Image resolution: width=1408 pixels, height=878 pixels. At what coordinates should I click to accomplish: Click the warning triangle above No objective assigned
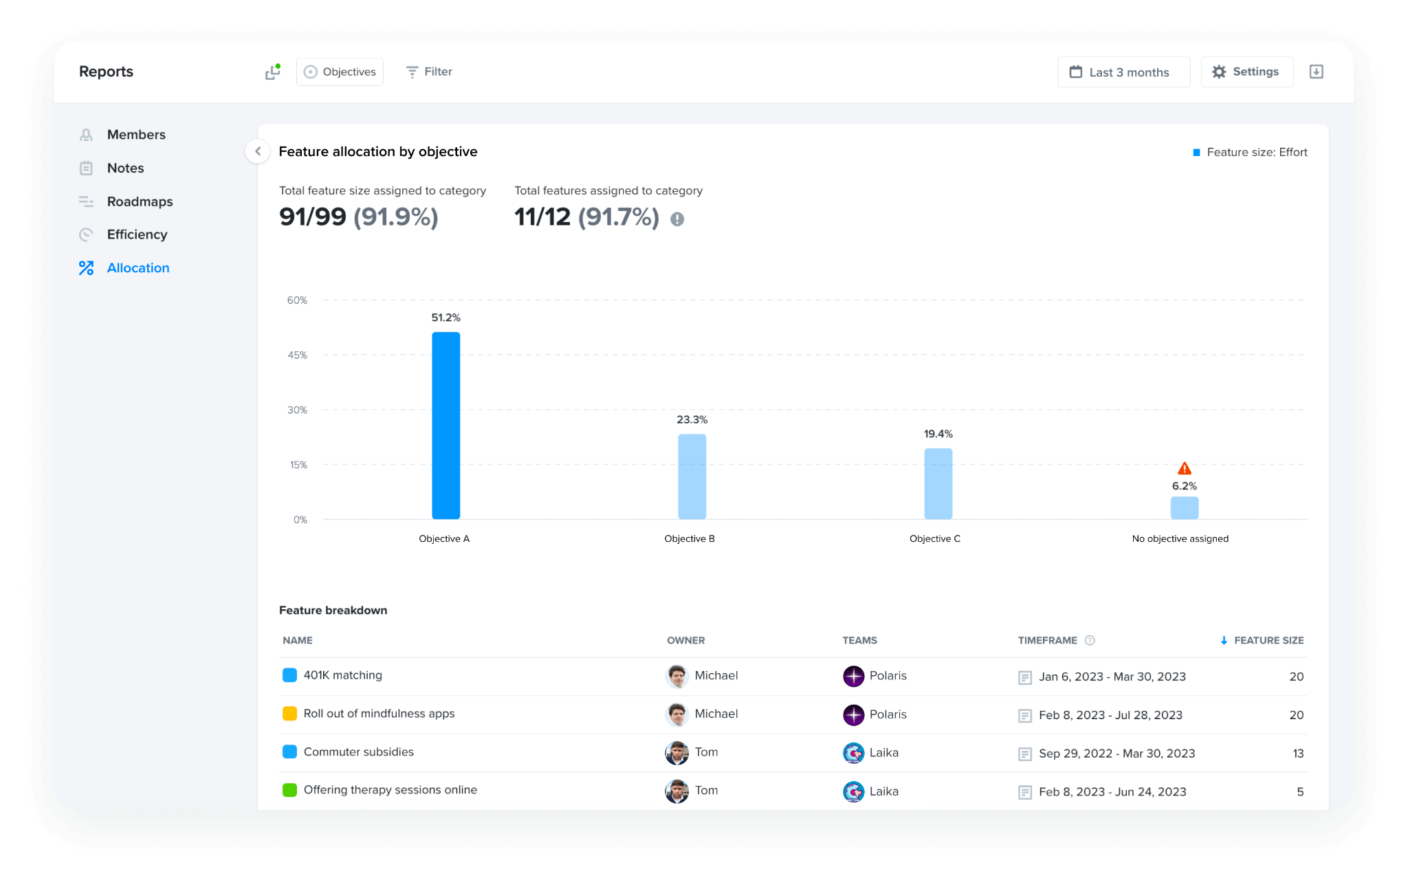coord(1184,468)
